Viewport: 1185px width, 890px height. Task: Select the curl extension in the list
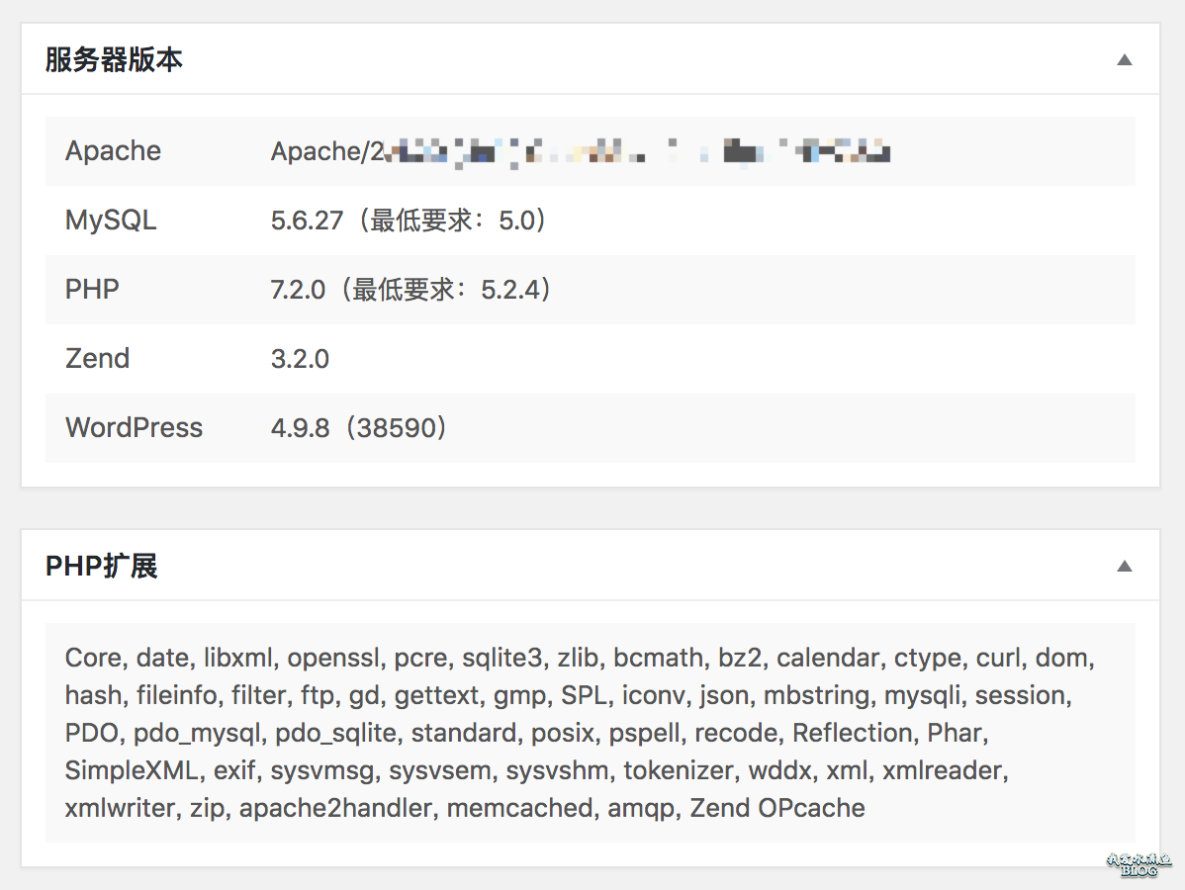click(x=1000, y=658)
